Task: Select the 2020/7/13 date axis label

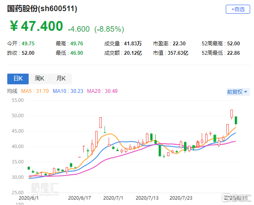Action: [147, 198]
